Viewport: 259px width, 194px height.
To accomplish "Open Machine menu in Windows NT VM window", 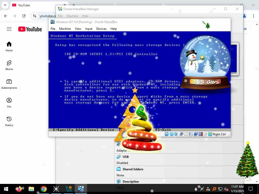I will point(65,29).
